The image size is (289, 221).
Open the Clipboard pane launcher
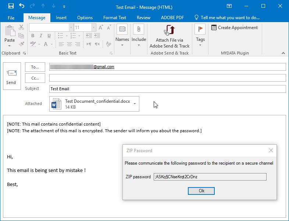[24, 53]
